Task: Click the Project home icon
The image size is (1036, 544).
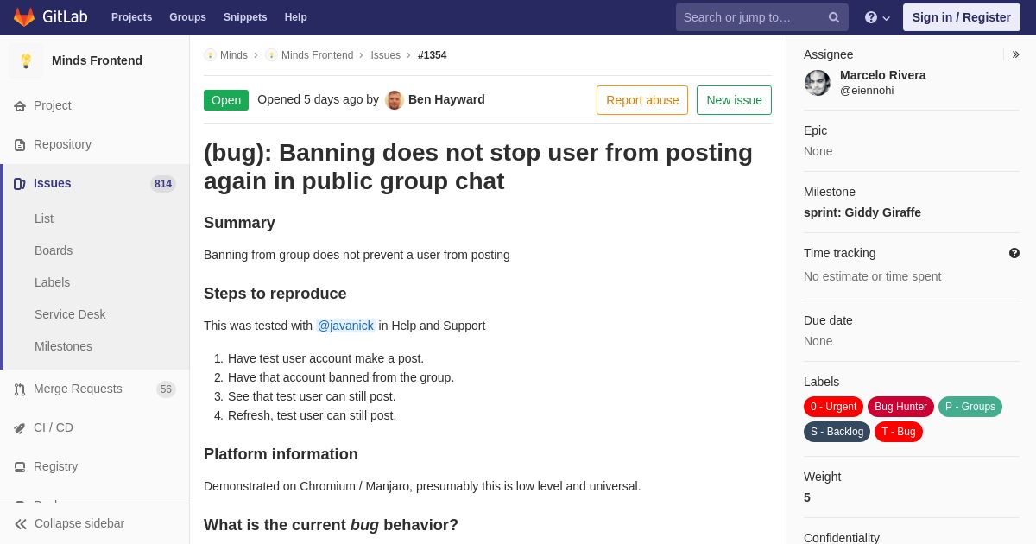Action: point(20,106)
